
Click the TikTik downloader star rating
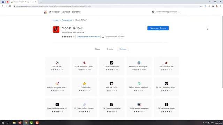click(x=110, y=70)
